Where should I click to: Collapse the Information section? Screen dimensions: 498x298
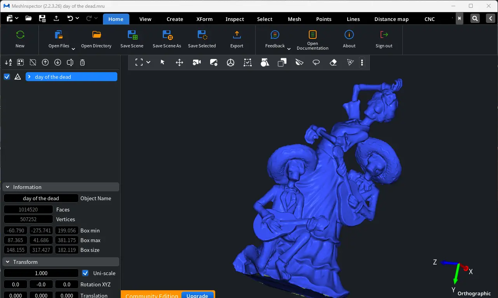(x=7, y=187)
